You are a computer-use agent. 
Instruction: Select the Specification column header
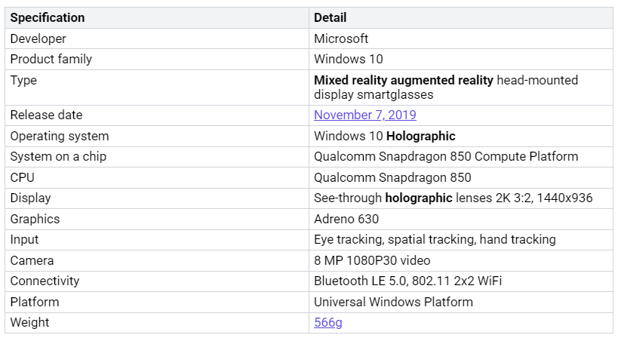48,17
